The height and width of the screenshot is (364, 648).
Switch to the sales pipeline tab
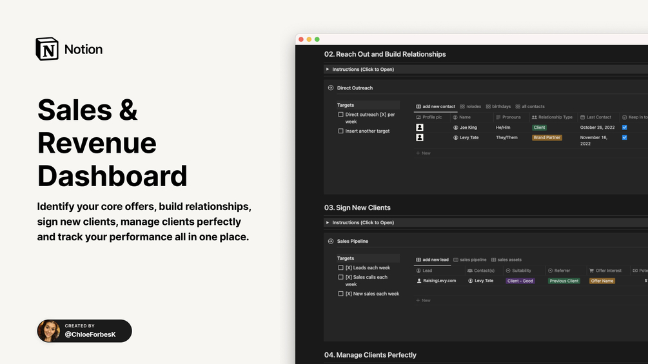(x=470, y=260)
